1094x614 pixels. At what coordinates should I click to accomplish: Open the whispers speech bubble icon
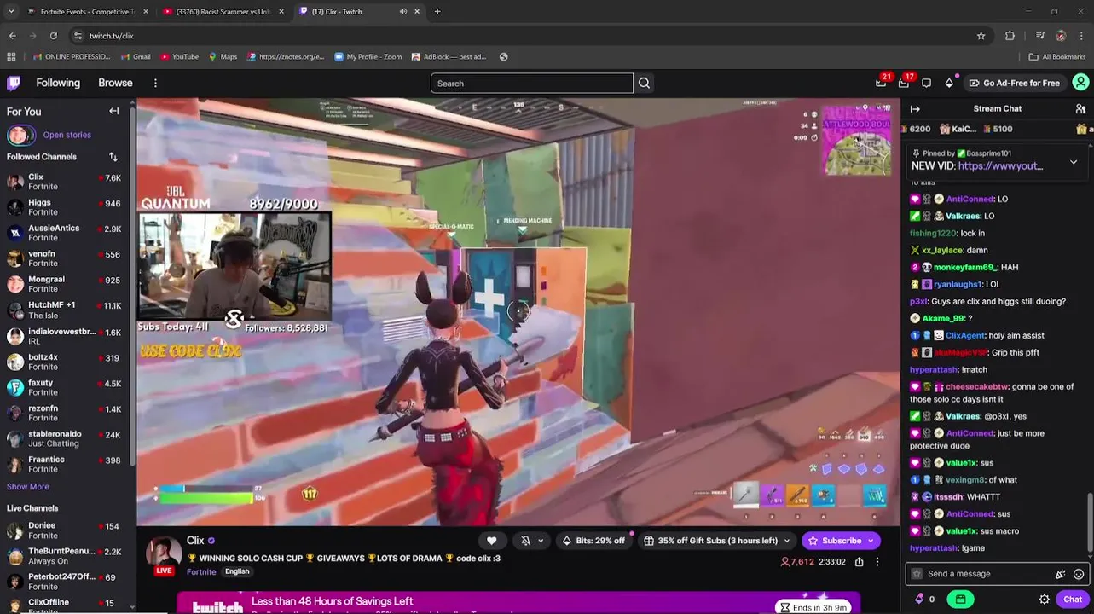(927, 83)
